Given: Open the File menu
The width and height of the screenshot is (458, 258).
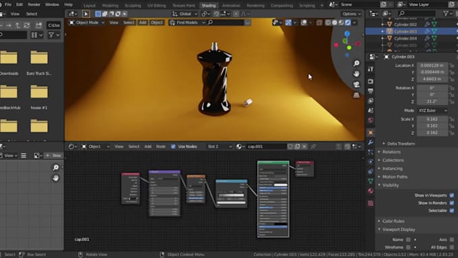Looking at the screenshot, I should coord(8,5).
